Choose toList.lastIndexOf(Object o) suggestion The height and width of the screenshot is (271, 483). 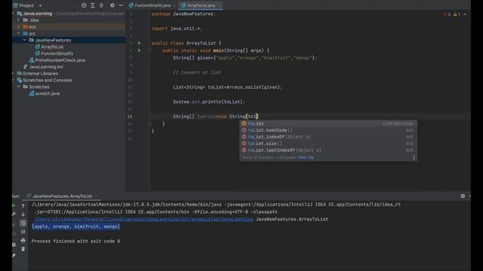pos(328,151)
